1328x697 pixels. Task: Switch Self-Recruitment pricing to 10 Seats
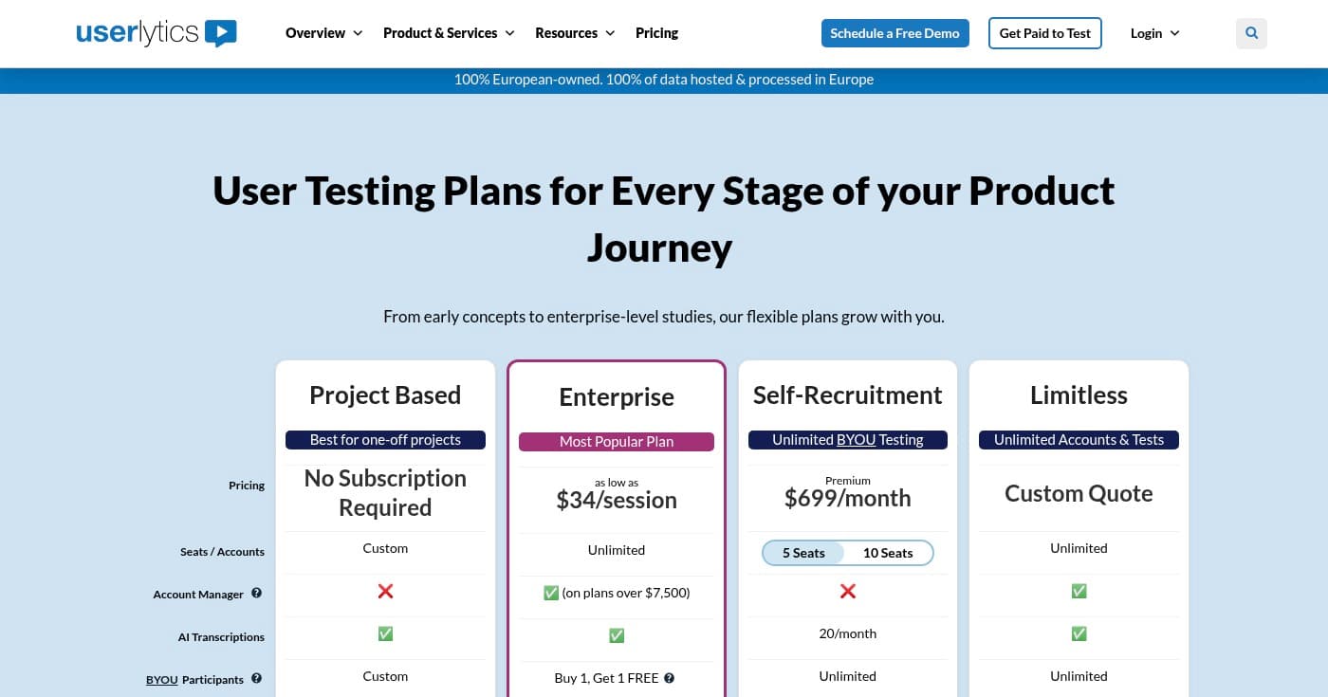coord(888,553)
